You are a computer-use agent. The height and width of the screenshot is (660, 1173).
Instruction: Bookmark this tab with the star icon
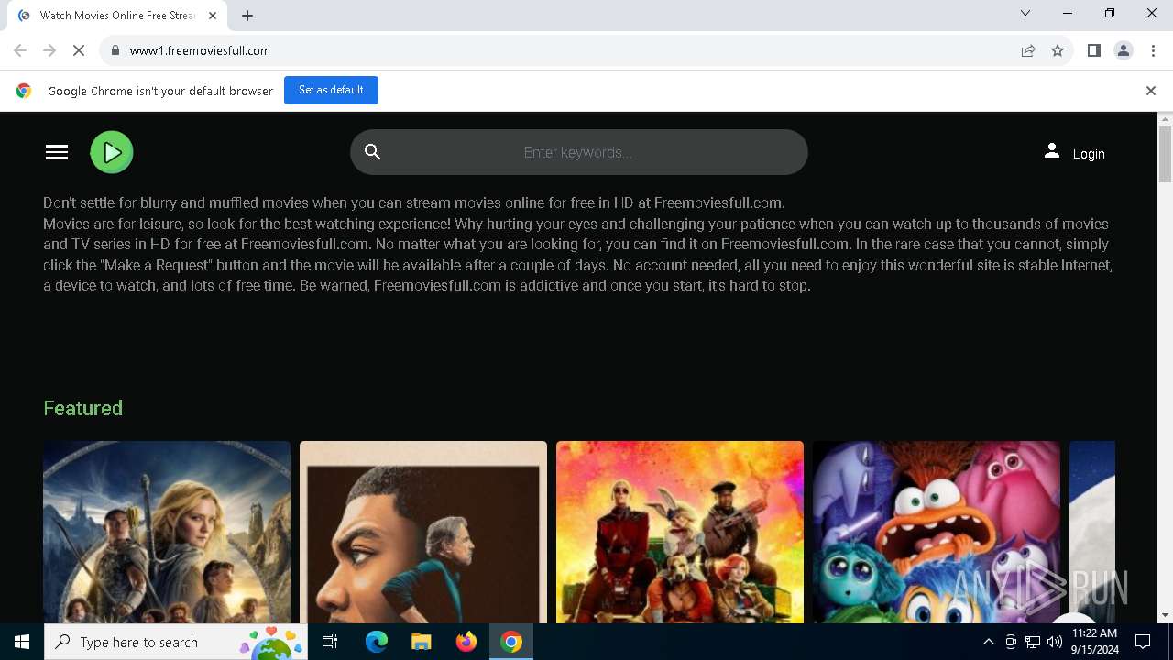click(x=1058, y=50)
